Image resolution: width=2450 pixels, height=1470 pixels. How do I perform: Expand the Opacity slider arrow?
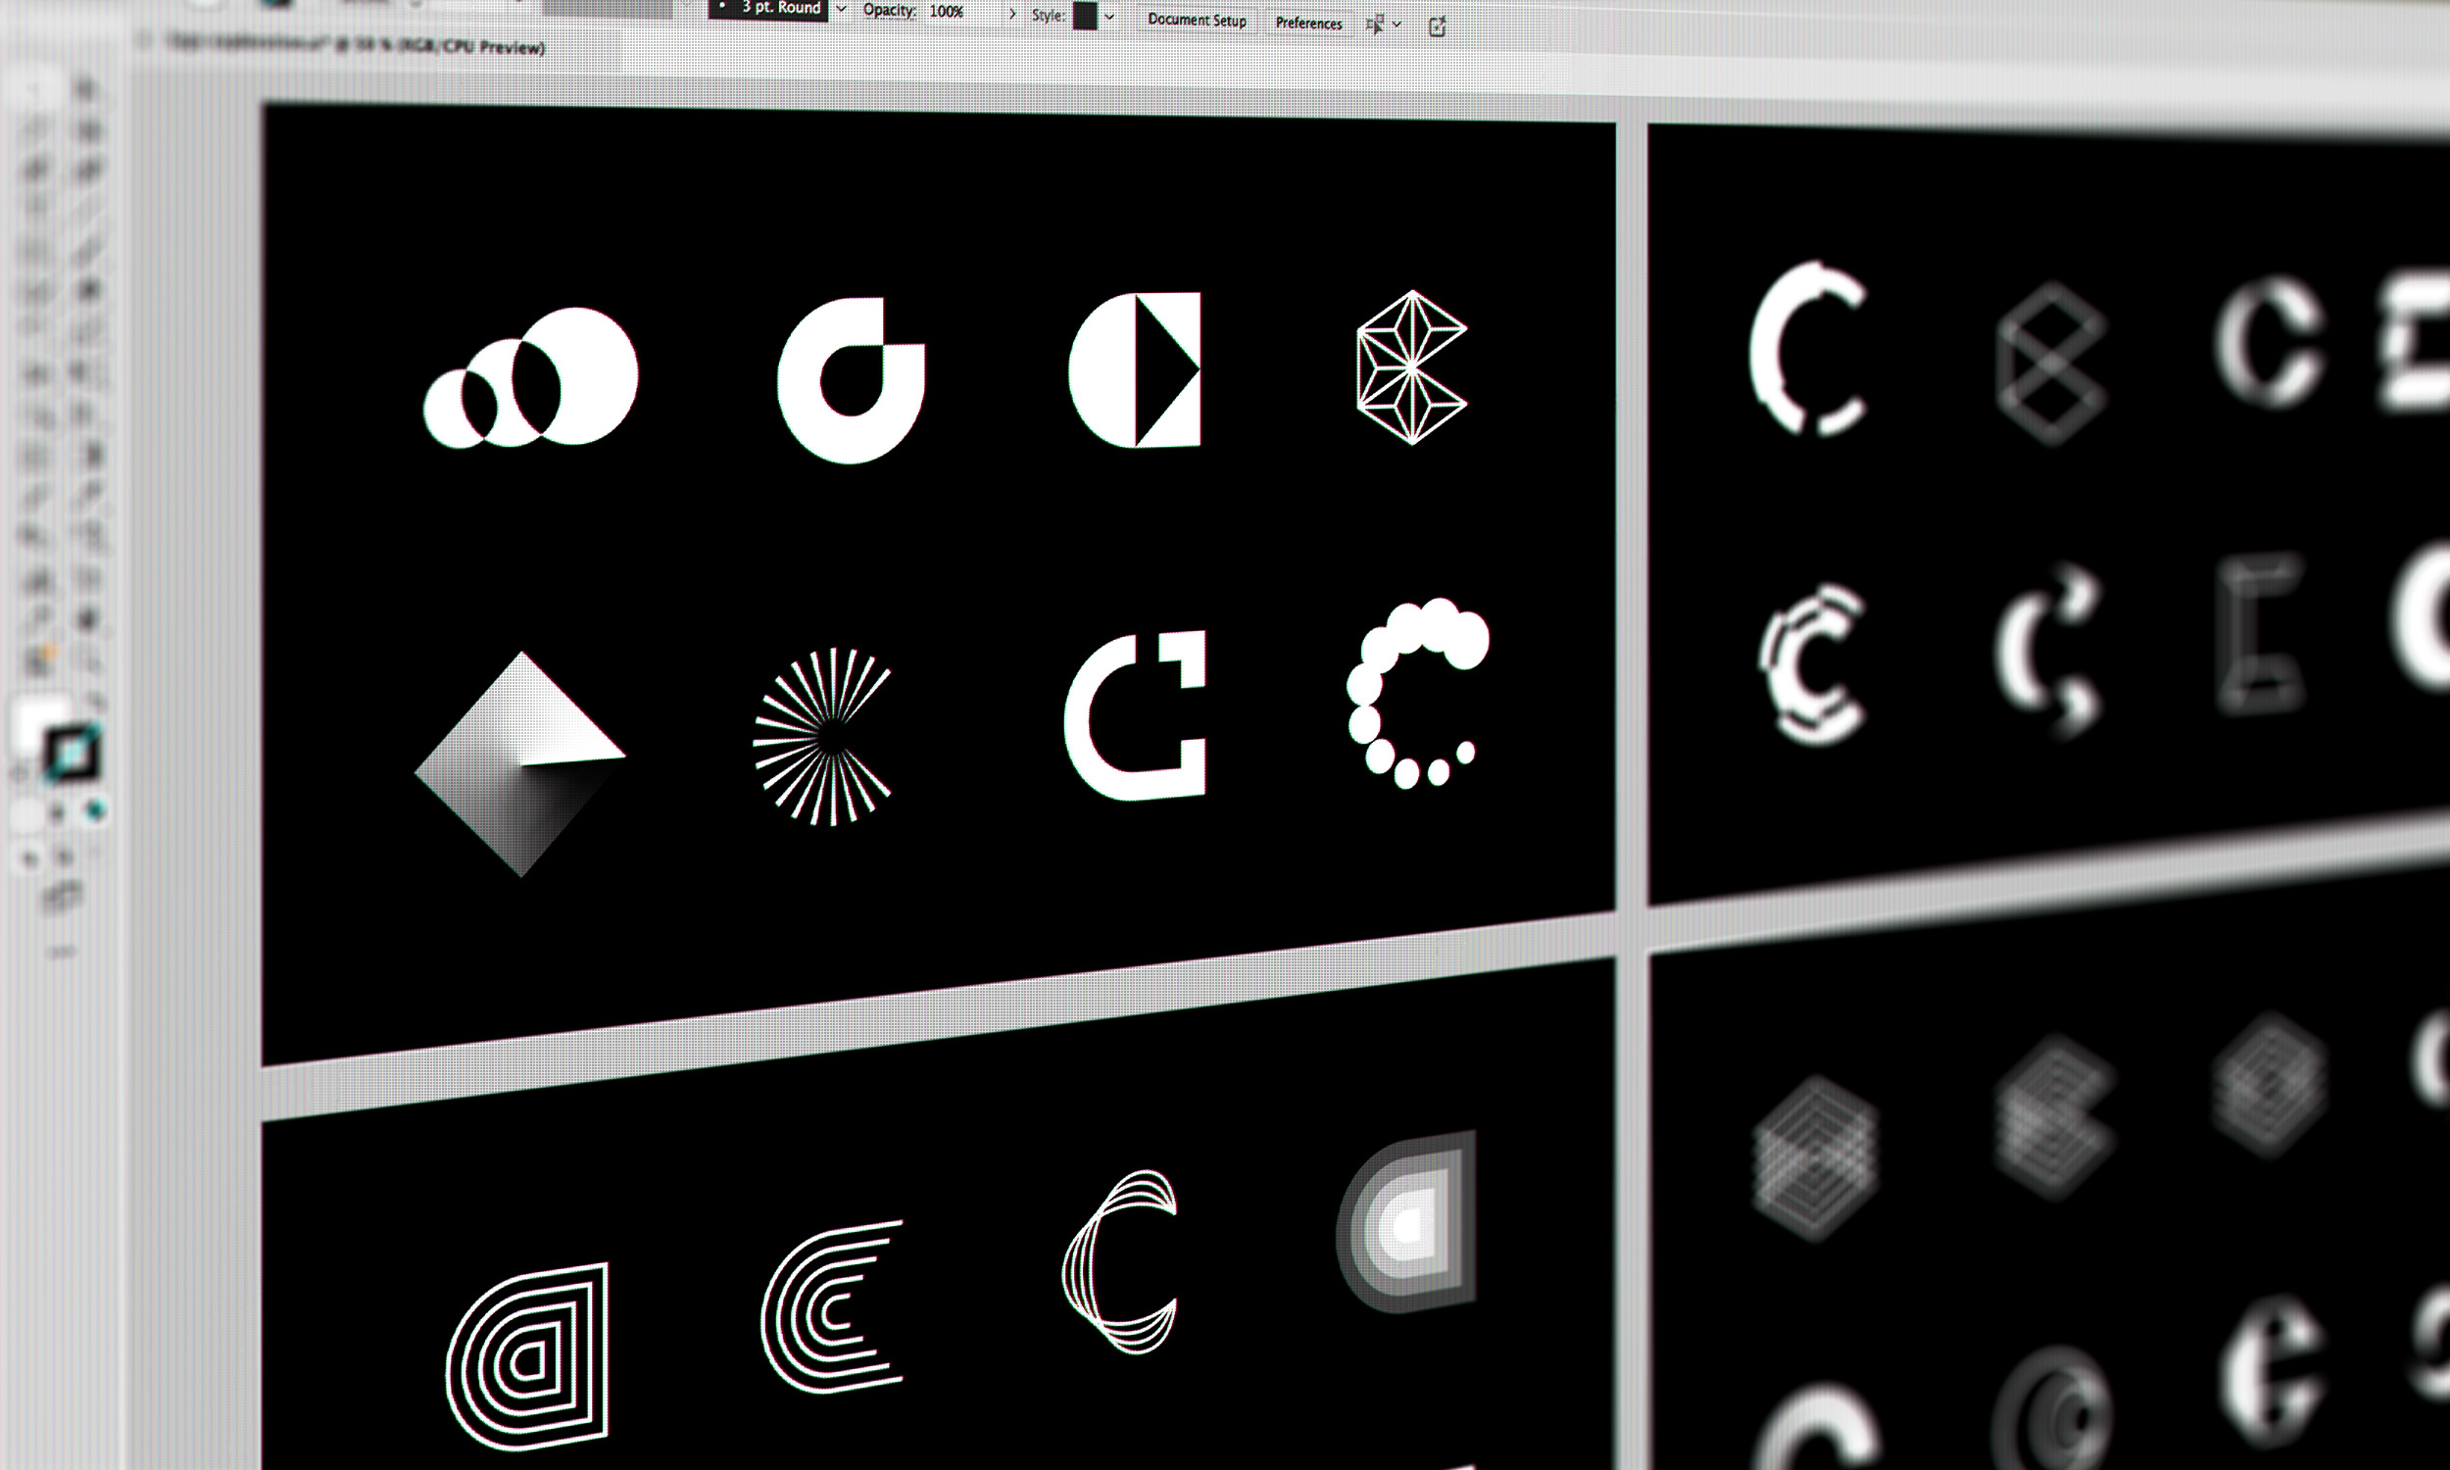(1012, 14)
